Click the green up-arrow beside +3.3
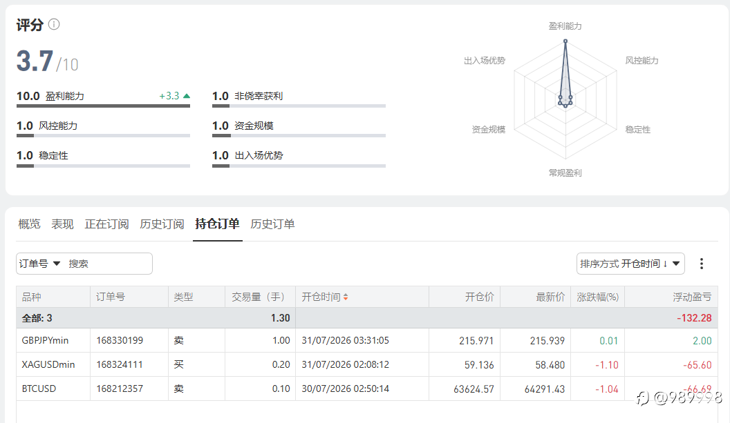The width and height of the screenshot is (730, 423). [187, 96]
